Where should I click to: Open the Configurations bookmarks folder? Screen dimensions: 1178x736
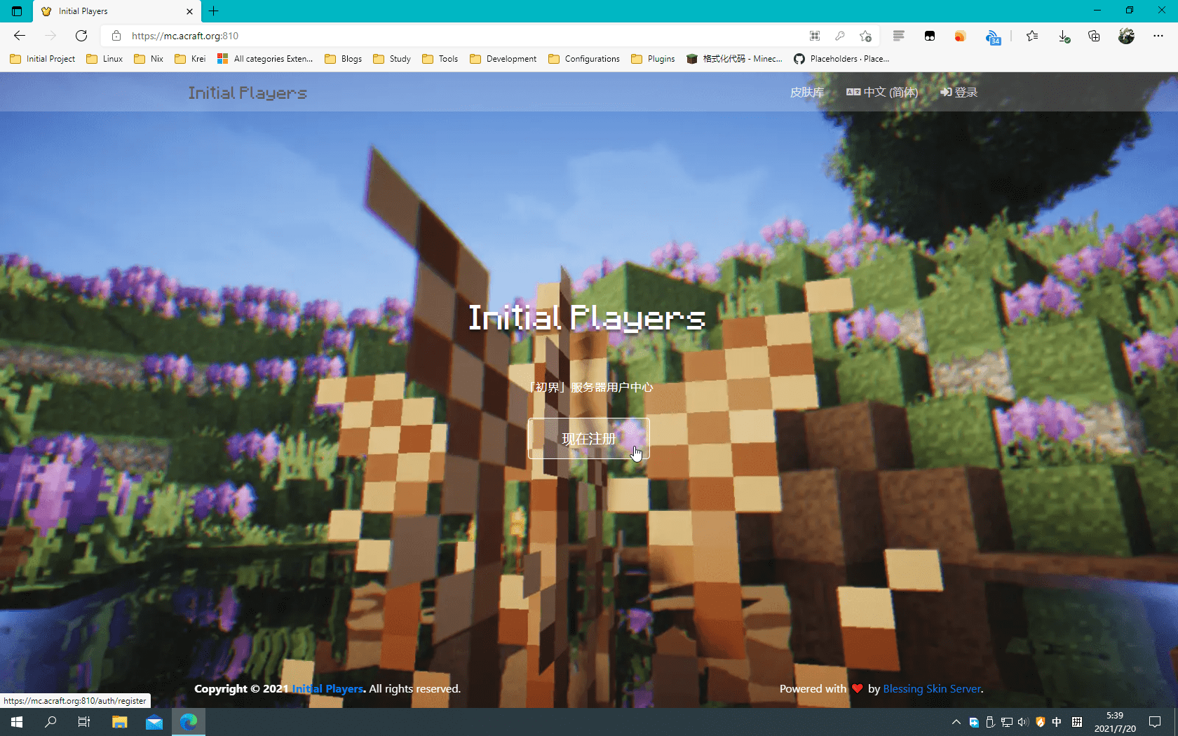coord(584,59)
